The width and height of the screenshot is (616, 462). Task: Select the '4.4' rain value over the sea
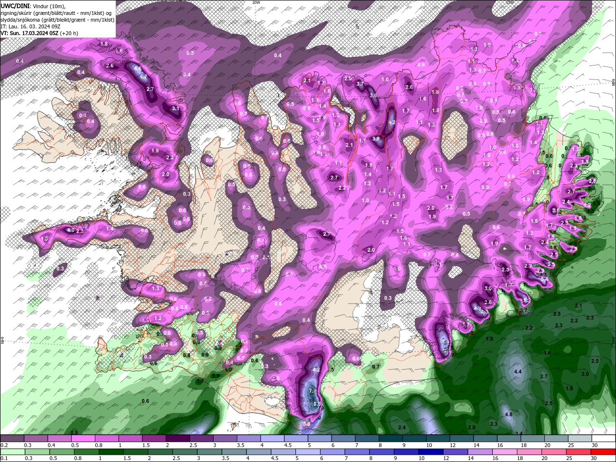[518, 372]
